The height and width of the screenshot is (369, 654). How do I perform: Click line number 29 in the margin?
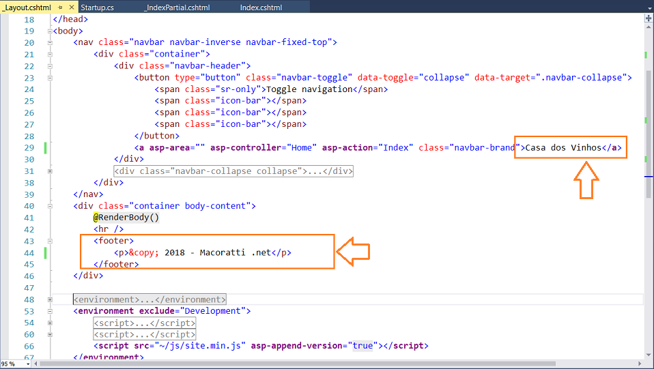click(x=29, y=148)
